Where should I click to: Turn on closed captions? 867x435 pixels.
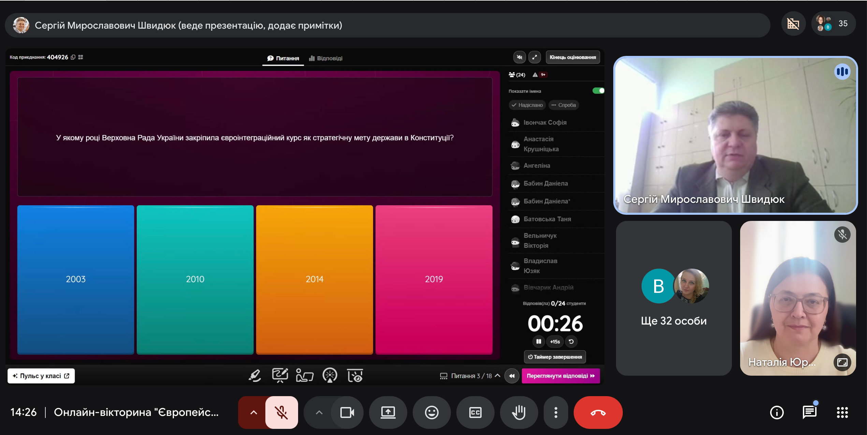[x=475, y=412]
